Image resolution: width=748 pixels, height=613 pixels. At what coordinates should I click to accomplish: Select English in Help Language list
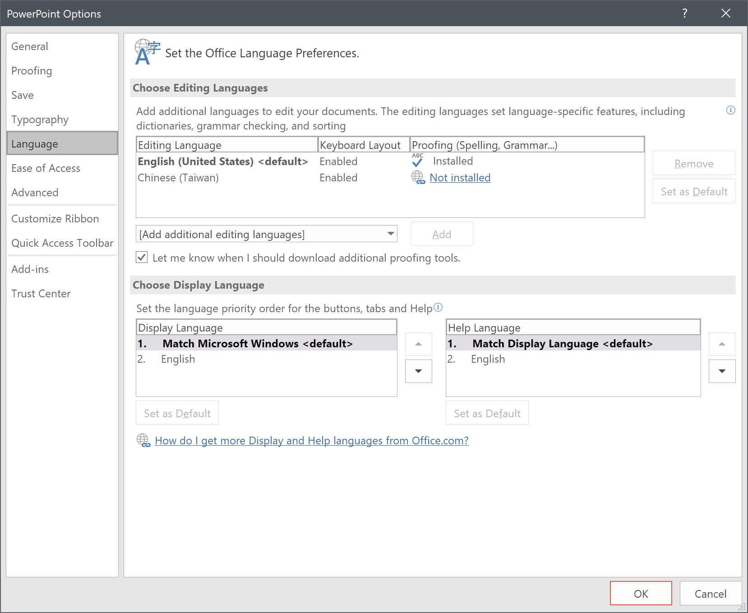573,359
